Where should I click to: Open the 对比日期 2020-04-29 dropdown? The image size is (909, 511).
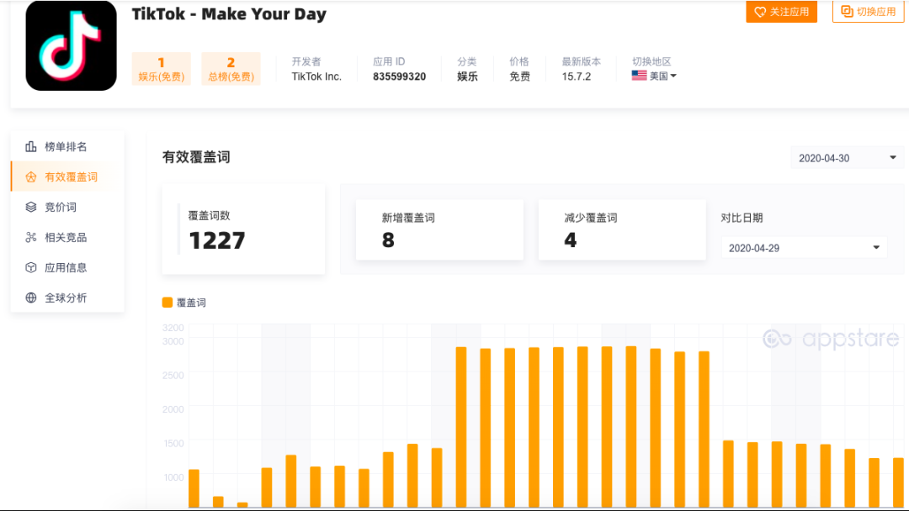point(804,248)
